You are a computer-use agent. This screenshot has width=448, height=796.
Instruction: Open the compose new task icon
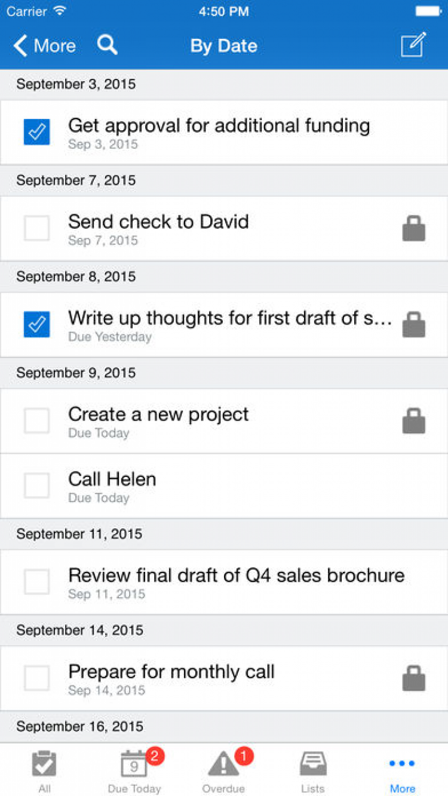(413, 45)
